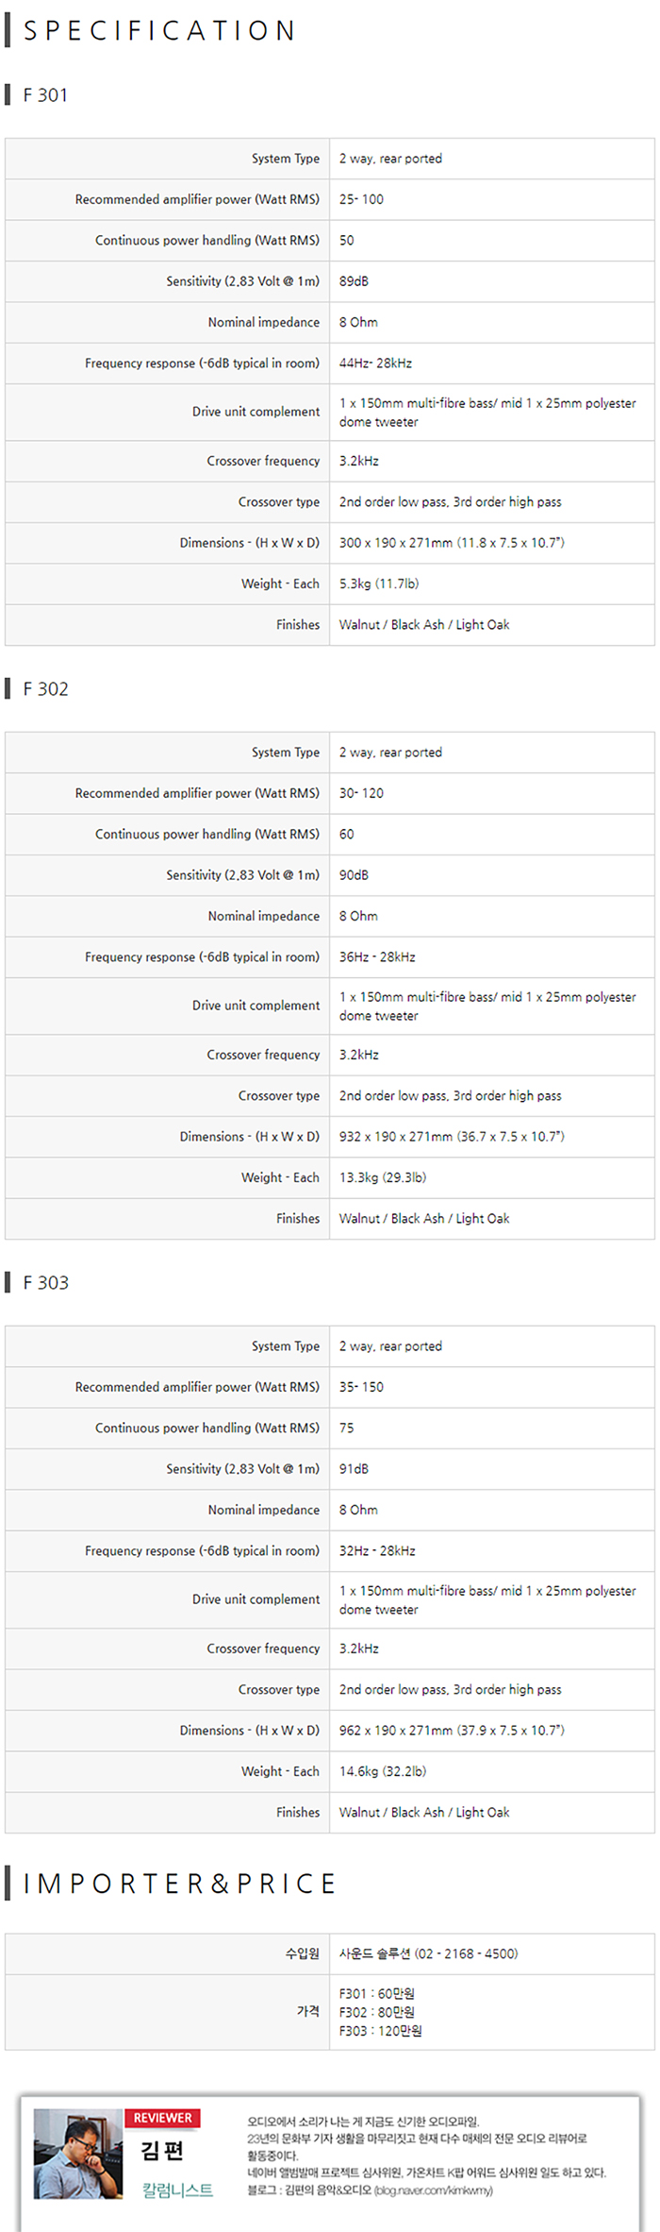
Task: Click the F 303 frequency response 32Hz - 28kHz
Action: tap(377, 1550)
